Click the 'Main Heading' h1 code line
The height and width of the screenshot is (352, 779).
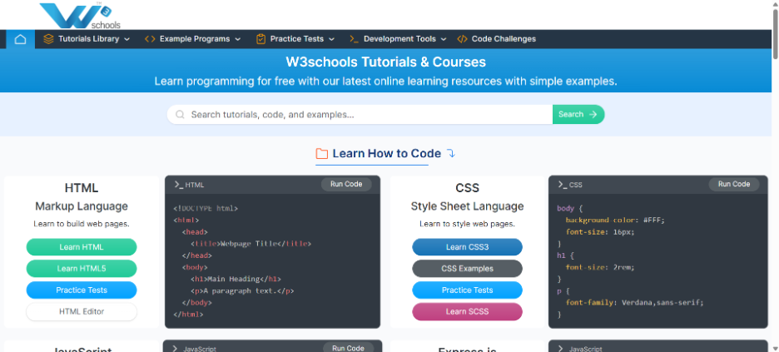[236, 279]
